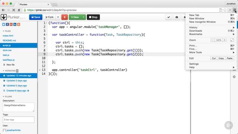Collapse the VERSIONS section

(x=9, y=71)
